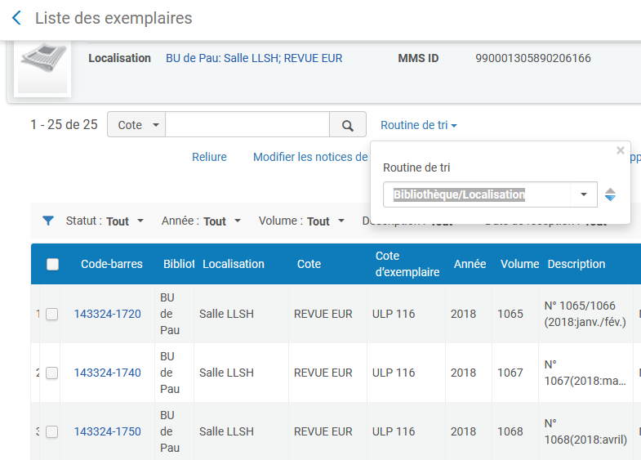Click the blue filter funnel icon

pyautogui.click(x=48, y=221)
